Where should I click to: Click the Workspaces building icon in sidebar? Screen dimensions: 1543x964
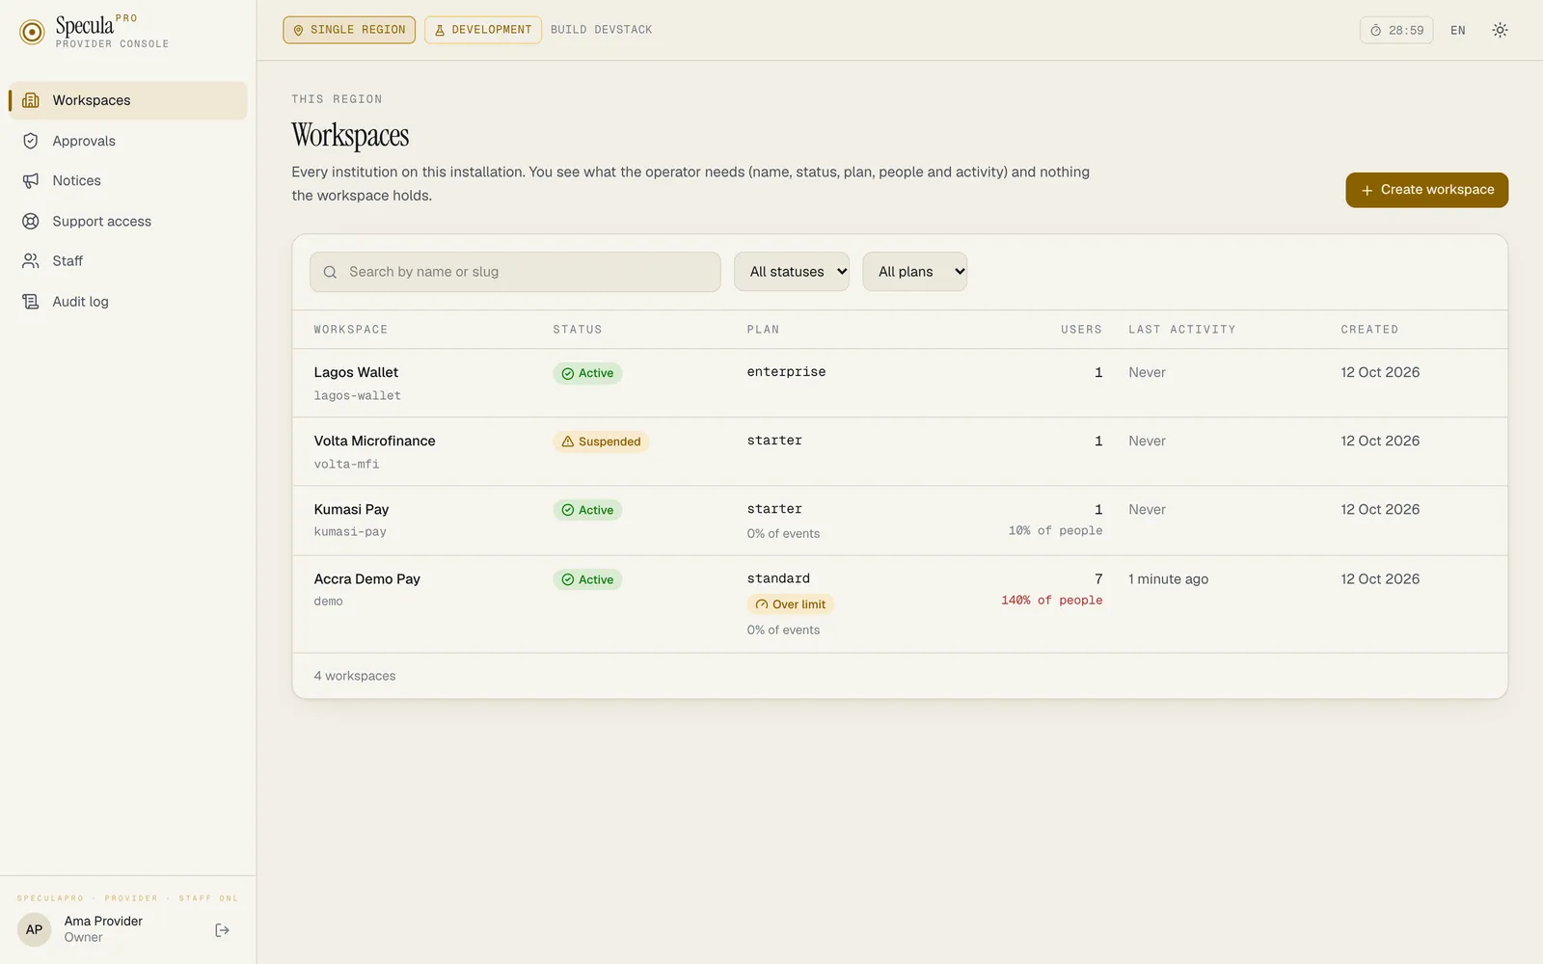(31, 100)
